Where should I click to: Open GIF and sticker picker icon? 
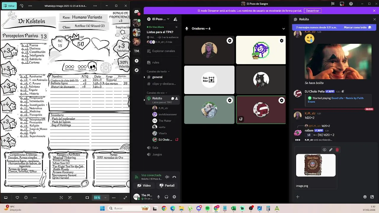372,197
